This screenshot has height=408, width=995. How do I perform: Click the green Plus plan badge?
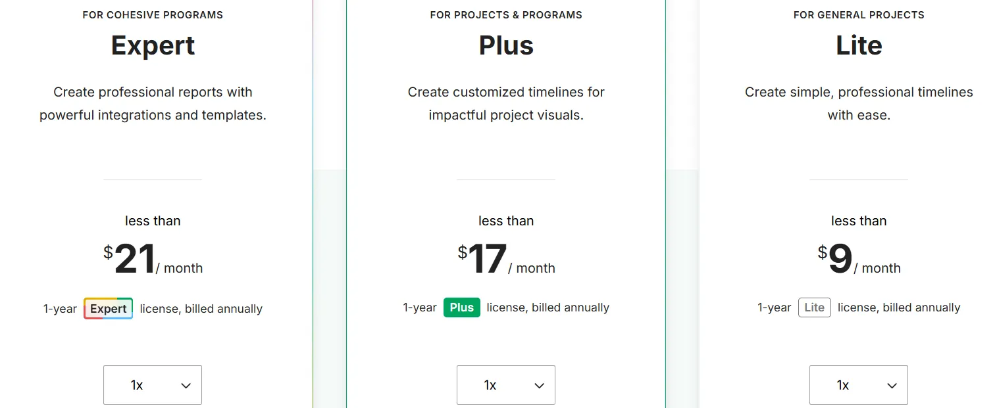point(461,307)
